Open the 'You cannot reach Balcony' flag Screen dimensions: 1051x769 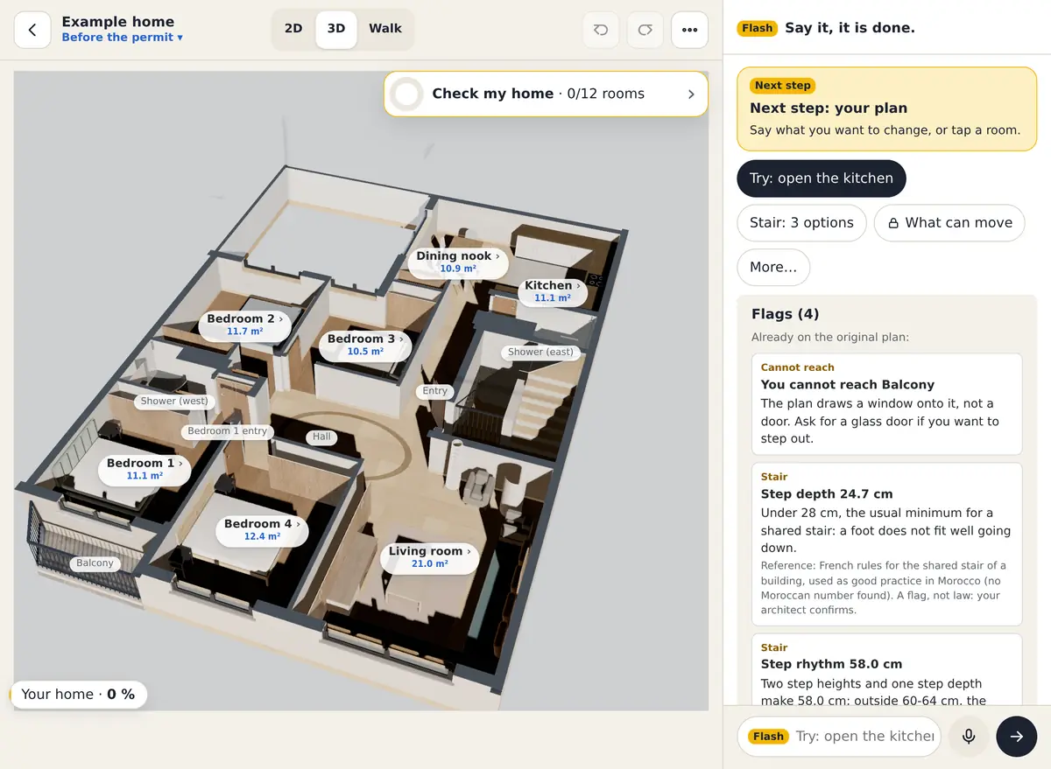point(887,404)
